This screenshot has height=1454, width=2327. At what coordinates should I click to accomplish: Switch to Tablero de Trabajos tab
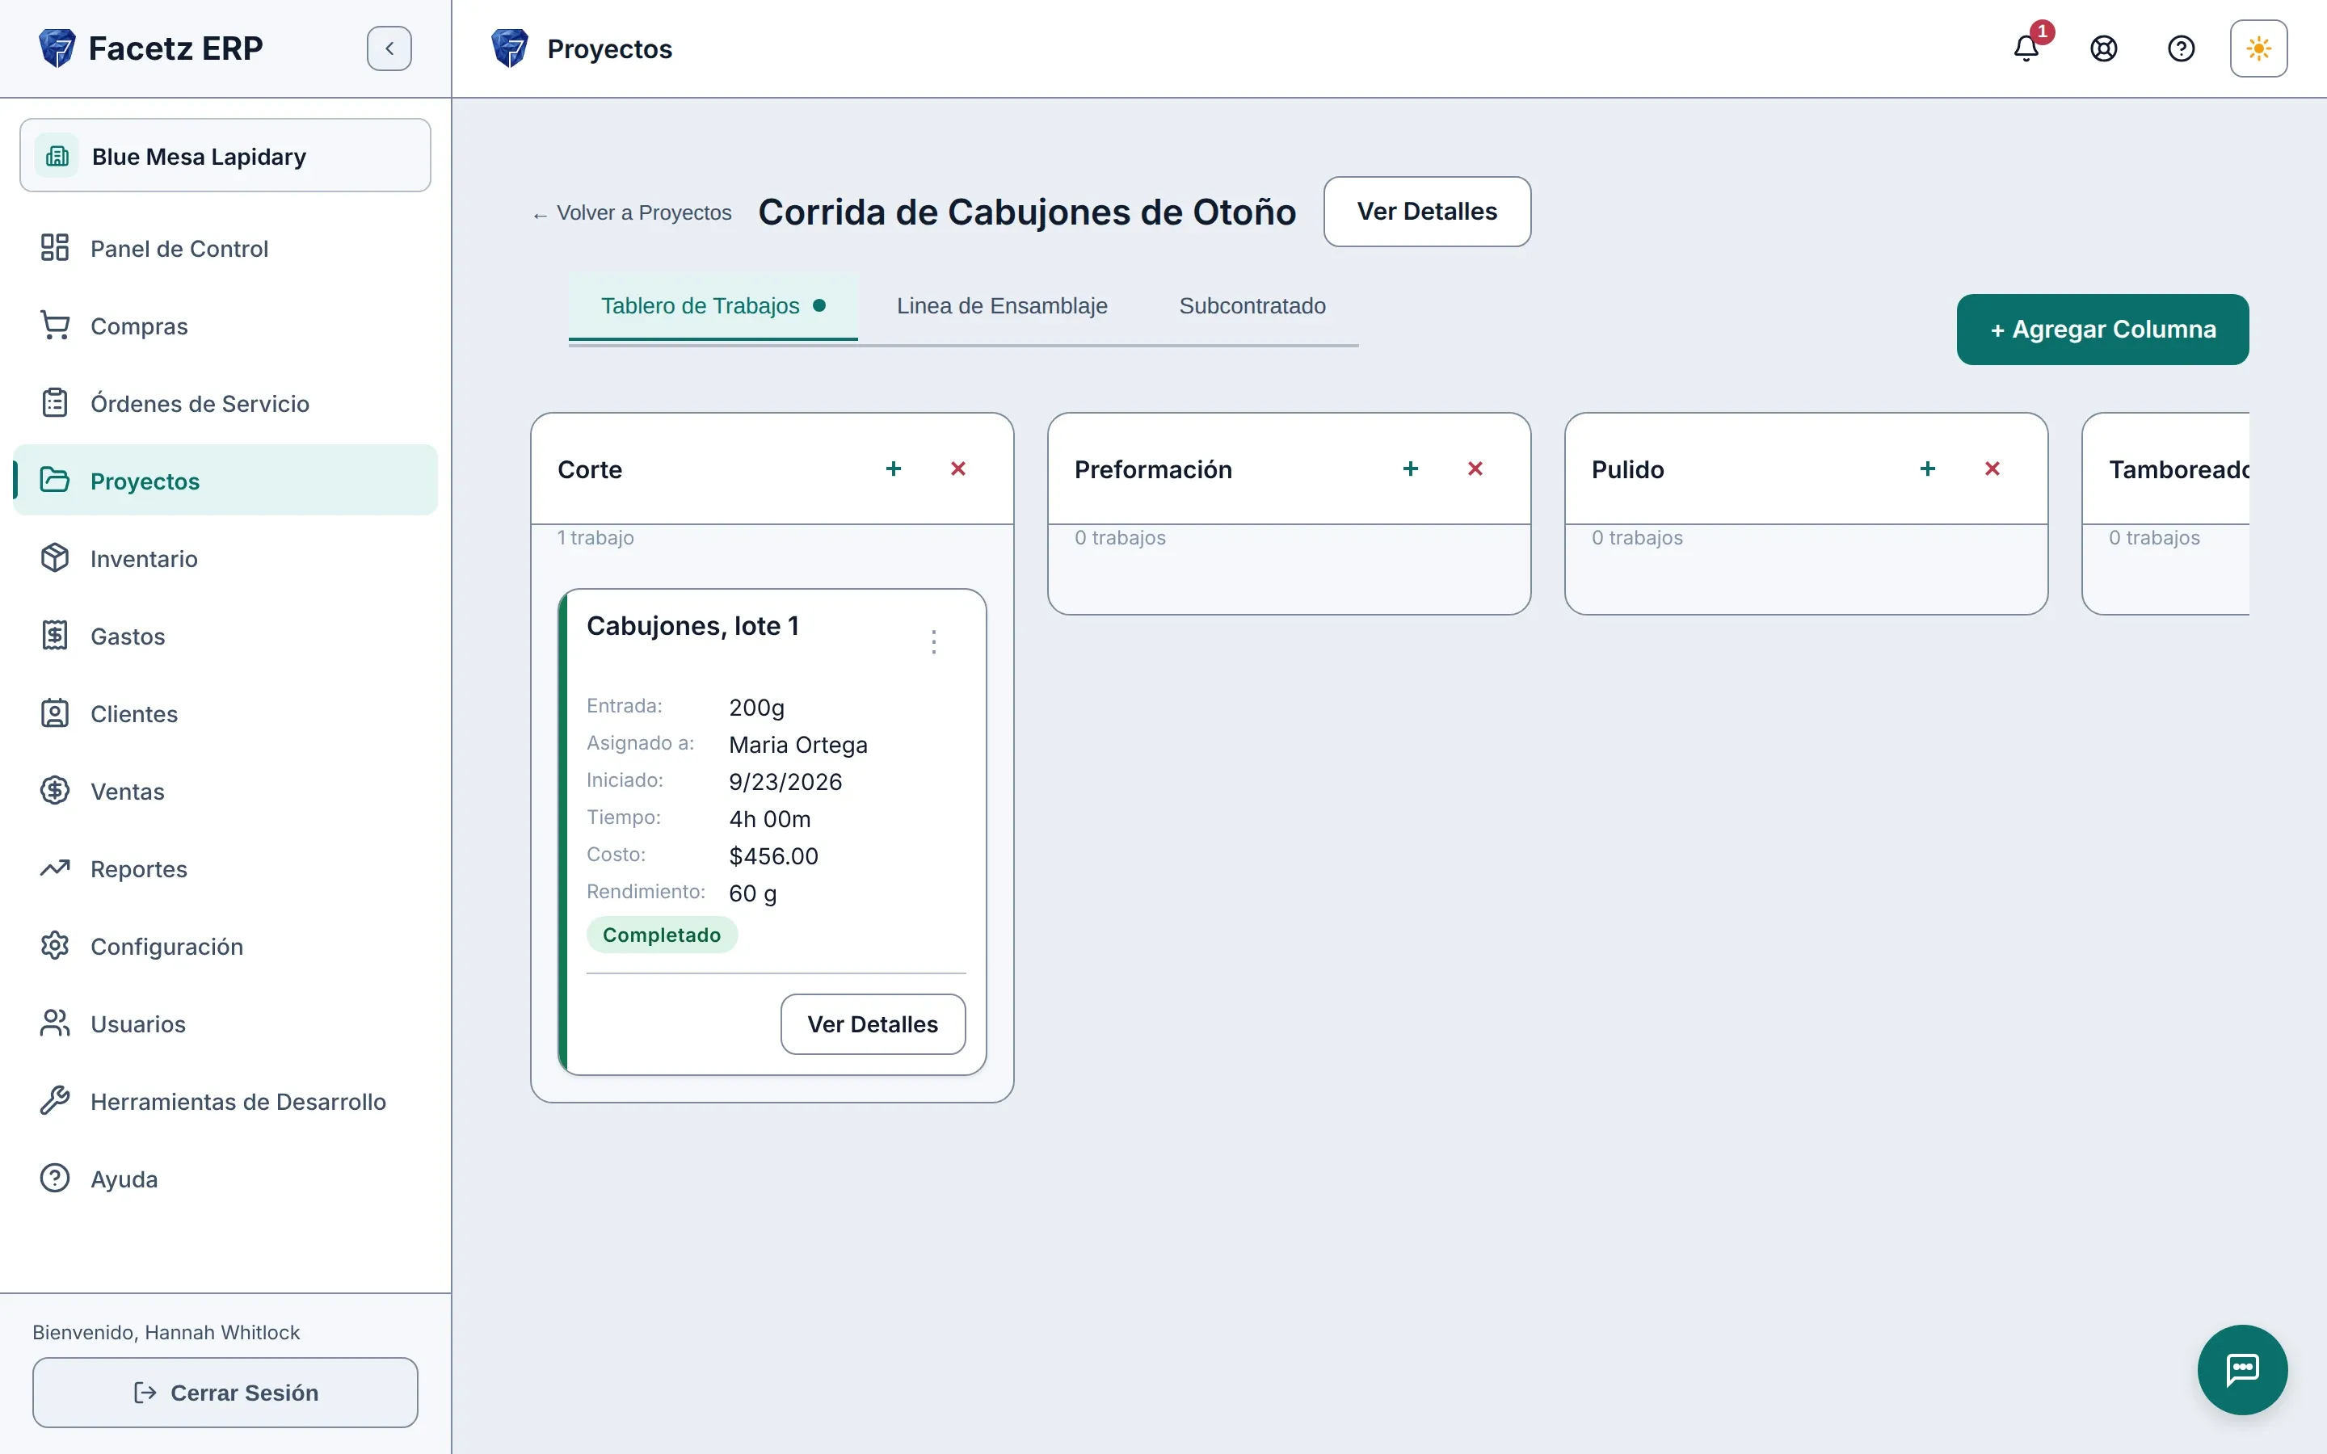(x=713, y=306)
